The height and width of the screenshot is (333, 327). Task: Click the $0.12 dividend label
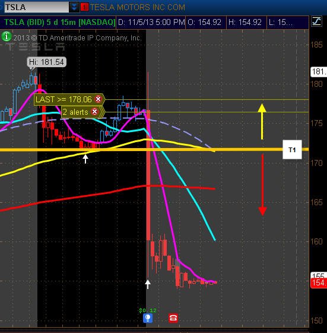click(148, 310)
